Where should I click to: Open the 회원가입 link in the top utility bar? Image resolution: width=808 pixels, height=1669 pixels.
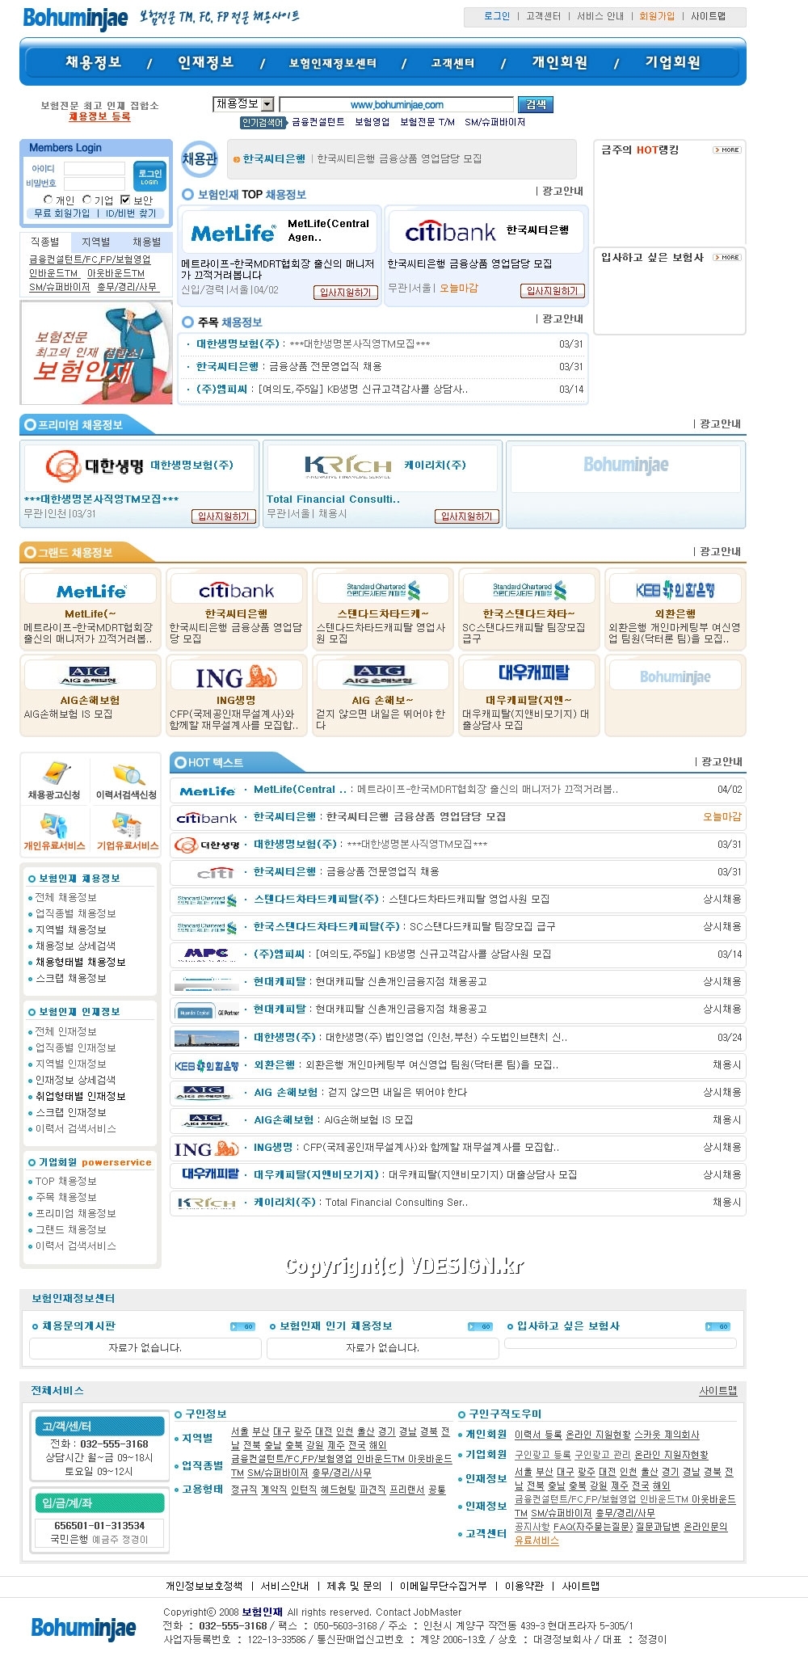coord(656,16)
